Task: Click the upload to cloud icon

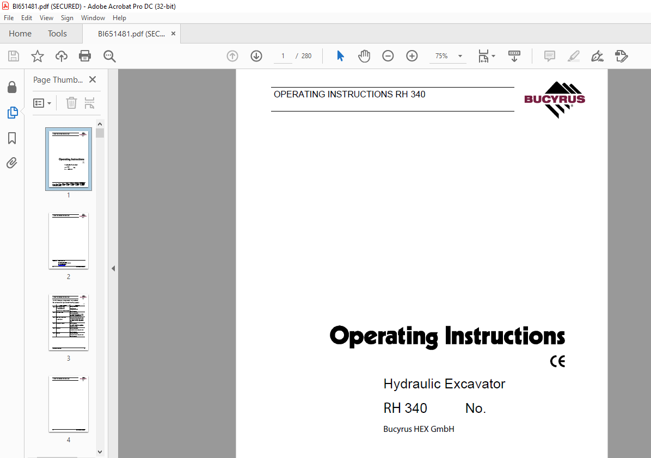Action: [62, 56]
